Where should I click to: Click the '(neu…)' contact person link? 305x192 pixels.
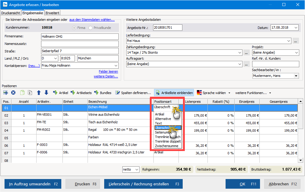34,66
